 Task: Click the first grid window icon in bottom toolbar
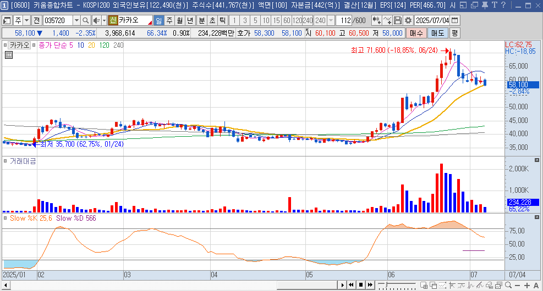[x=424, y=285]
